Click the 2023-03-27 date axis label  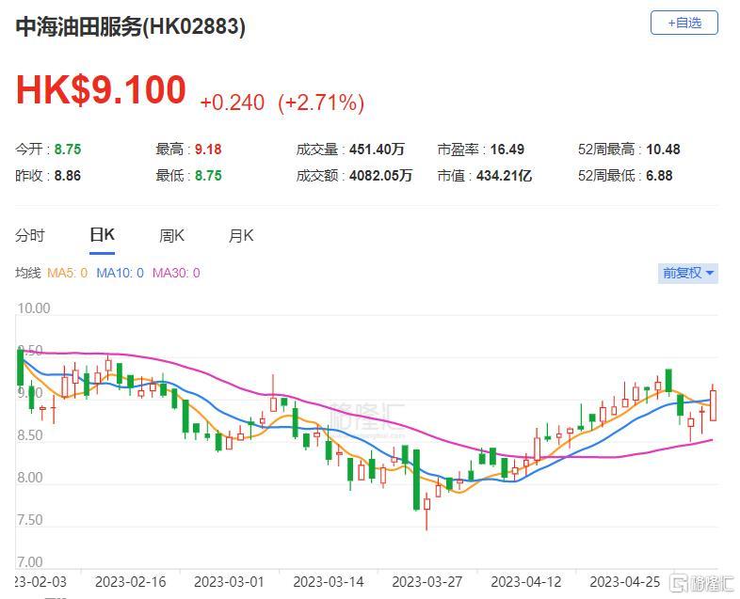tap(426, 582)
